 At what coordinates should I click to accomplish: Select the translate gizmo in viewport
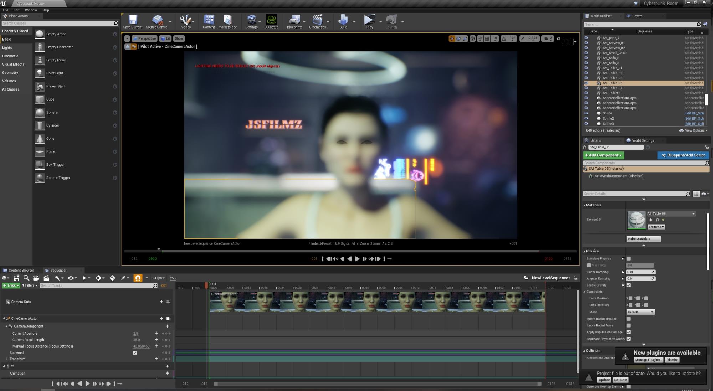pos(452,38)
